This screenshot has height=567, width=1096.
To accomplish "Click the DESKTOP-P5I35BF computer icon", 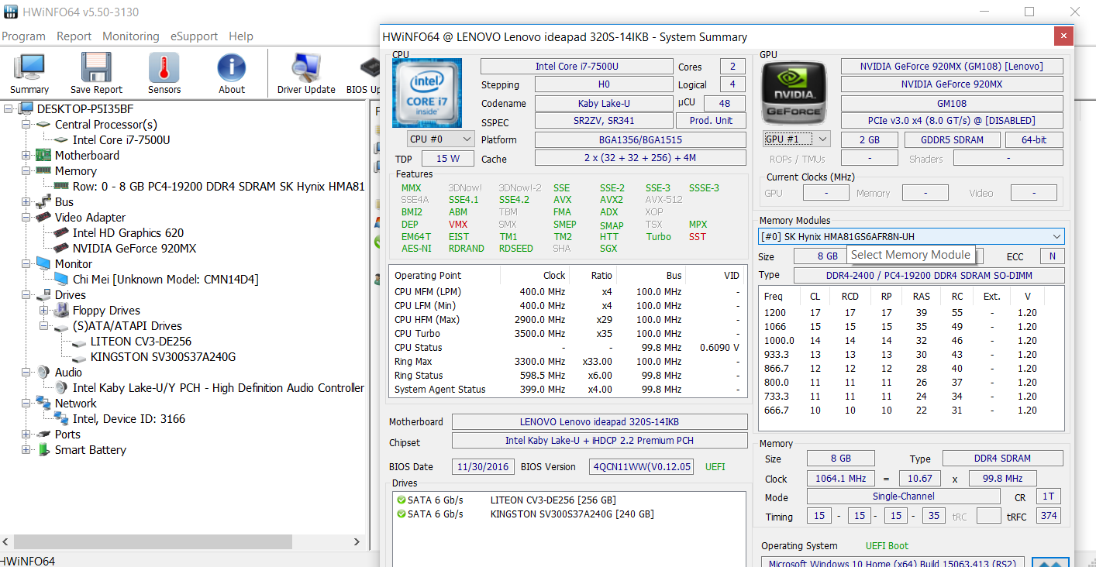I will pyautogui.click(x=26, y=109).
